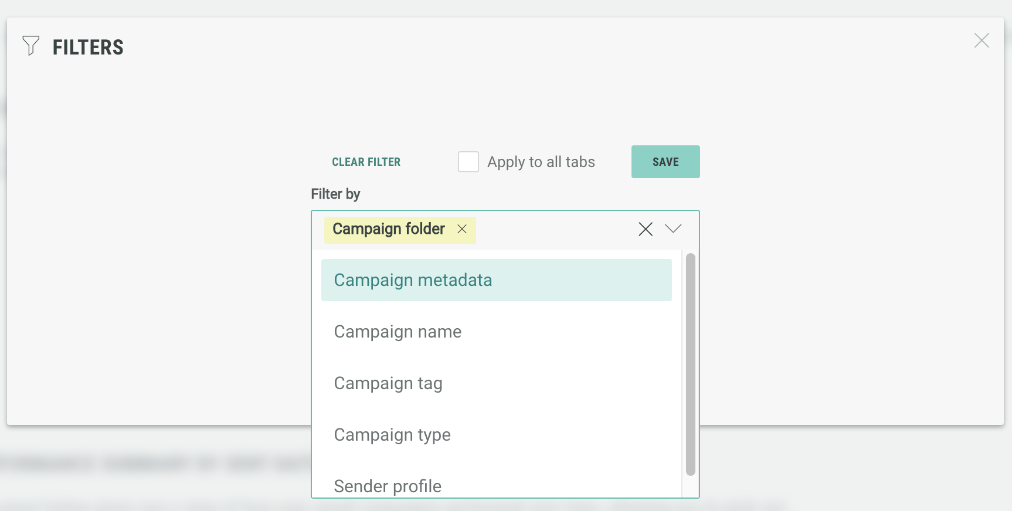Click the FILTERS panel heading
The height and width of the screenshot is (511, 1012).
88,47
